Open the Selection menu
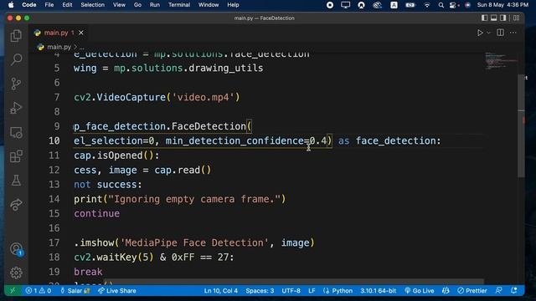 click(x=93, y=5)
